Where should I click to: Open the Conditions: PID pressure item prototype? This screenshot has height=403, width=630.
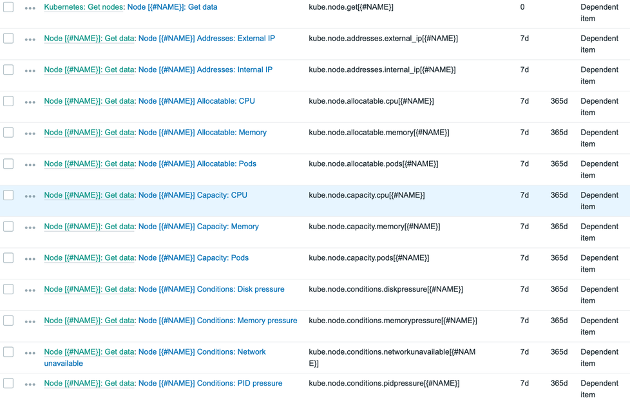pyautogui.click(x=210, y=383)
